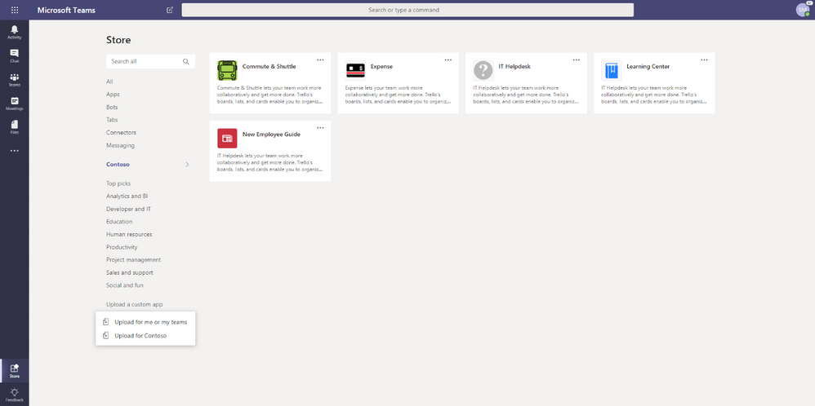The height and width of the screenshot is (406, 815).
Task: Expand the Contoso chevron arrow
Action: click(188, 165)
